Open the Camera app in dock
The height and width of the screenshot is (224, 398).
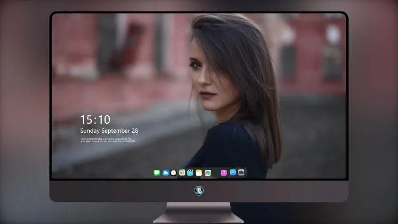click(241, 173)
